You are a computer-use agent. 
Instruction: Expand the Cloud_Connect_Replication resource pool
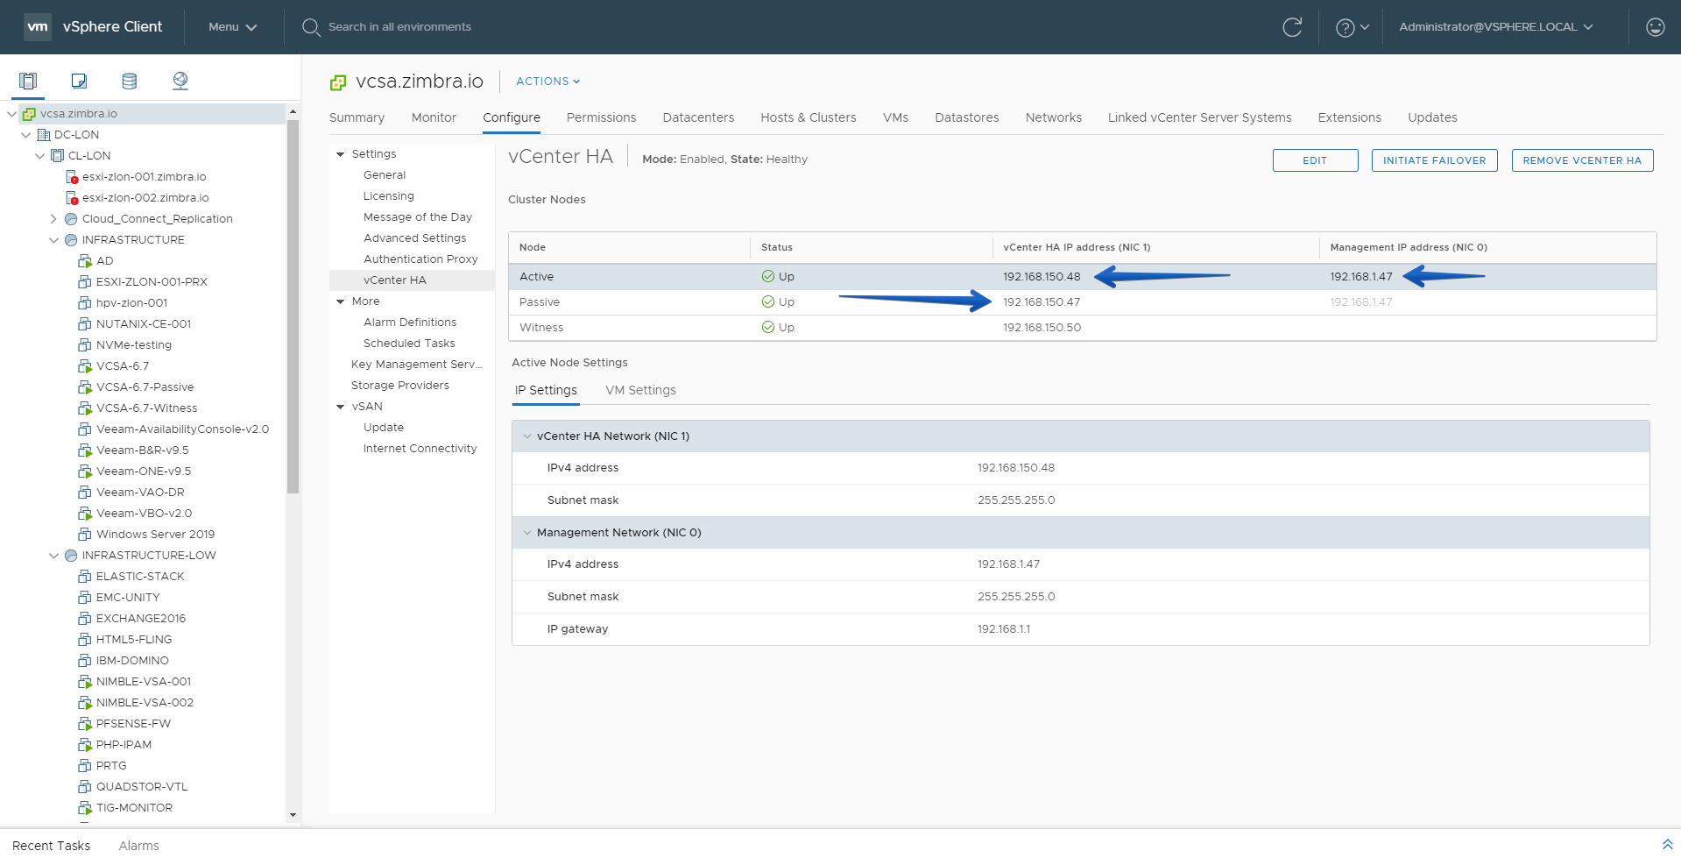click(x=53, y=219)
